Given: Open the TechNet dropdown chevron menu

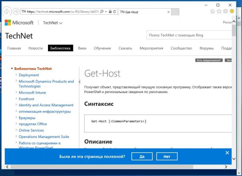Looking at the screenshot, I should 61,23.
